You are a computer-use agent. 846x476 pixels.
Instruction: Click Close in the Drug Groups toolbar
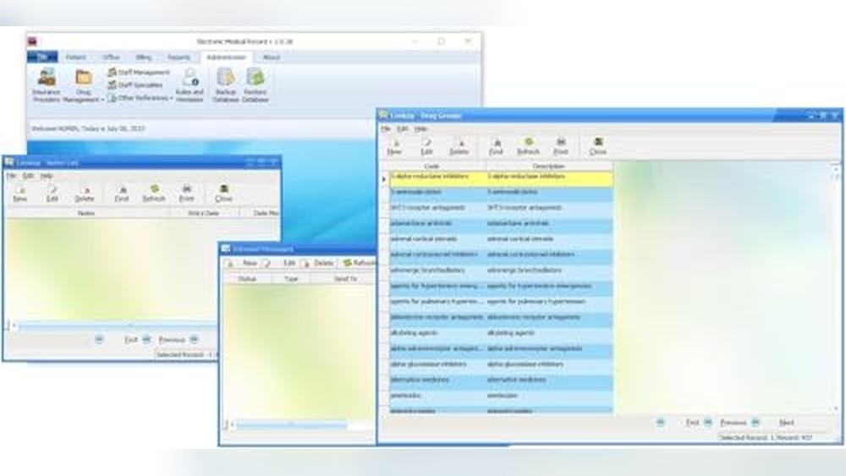(598, 145)
